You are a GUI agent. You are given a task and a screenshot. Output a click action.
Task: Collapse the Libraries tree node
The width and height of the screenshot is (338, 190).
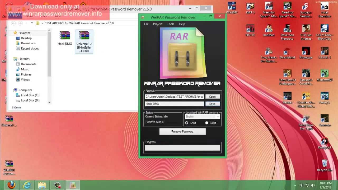coord(10,59)
